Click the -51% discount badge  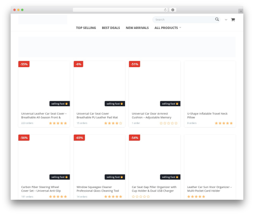pyautogui.click(x=135, y=64)
